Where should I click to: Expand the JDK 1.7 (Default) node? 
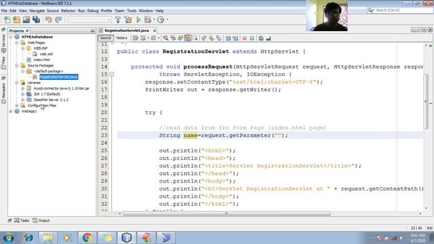22,94
